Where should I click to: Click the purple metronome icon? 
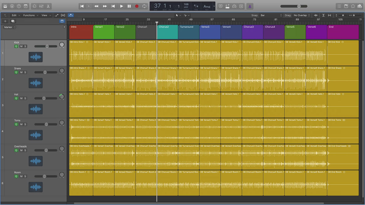tap(249, 6)
